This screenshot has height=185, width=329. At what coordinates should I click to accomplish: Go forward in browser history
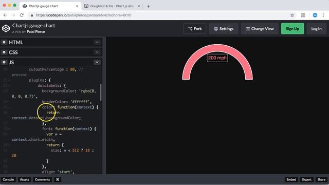click(13, 15)
